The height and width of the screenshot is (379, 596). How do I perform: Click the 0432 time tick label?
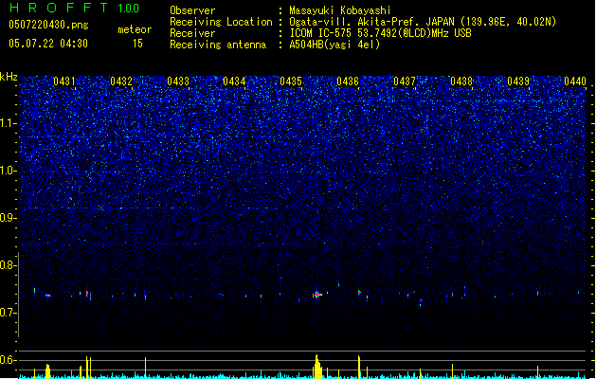pos(121,81)
